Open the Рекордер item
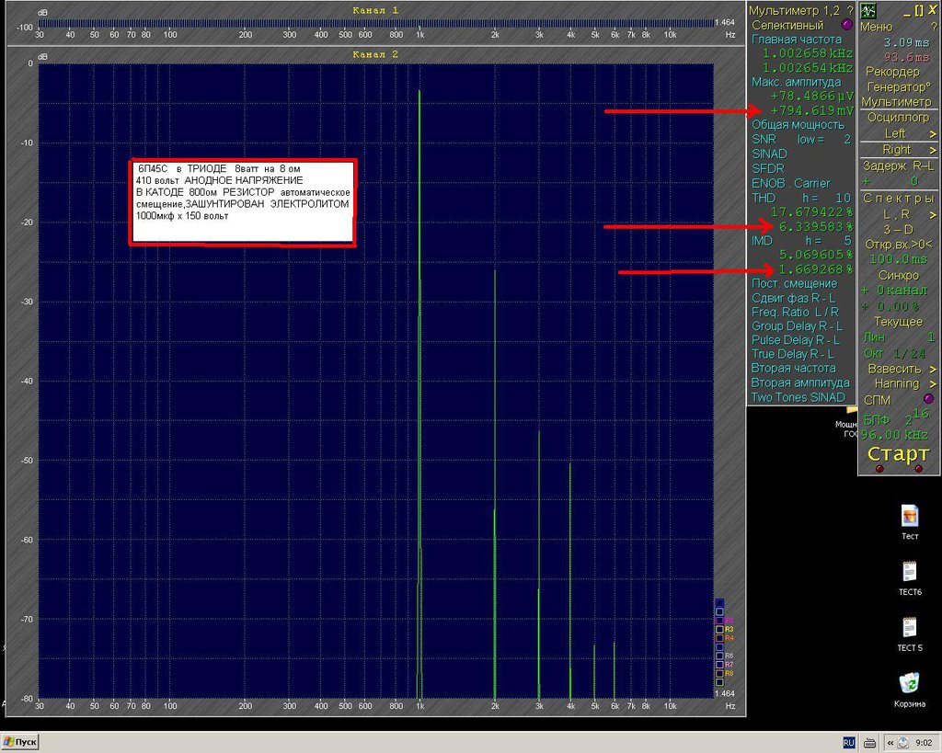The height and width of the screenshot is (753, 942). [x=892, y=72]
